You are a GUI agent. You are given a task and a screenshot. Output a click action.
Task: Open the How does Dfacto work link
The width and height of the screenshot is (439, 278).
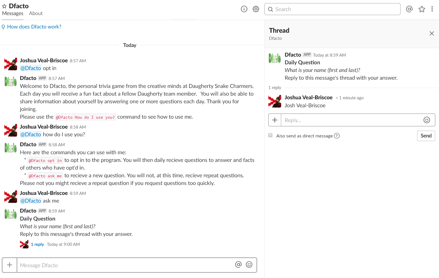tap(34, 27)
